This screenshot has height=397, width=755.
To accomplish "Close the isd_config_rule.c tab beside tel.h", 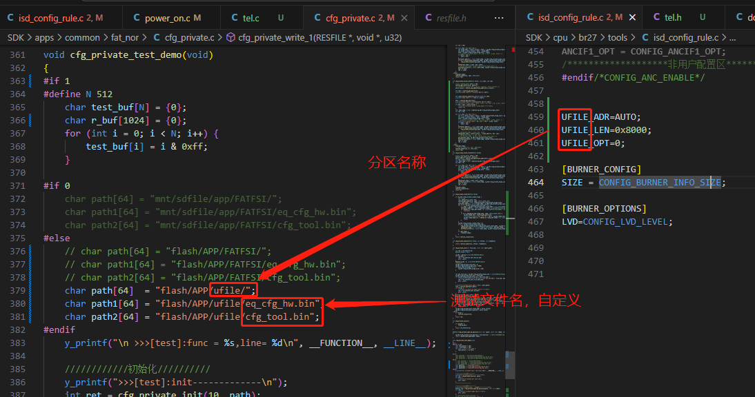I will [632, 17].
